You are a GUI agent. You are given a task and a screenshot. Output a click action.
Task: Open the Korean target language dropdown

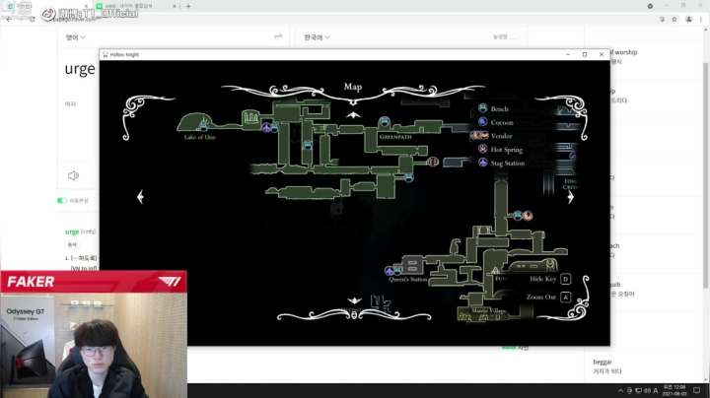317,37
